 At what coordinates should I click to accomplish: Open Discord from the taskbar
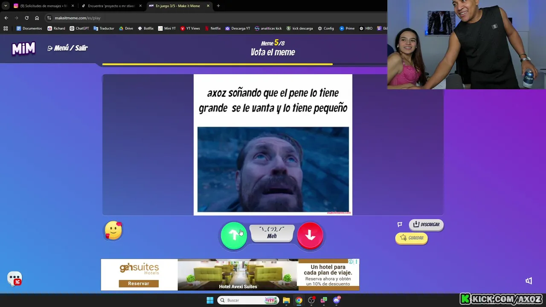337,300
